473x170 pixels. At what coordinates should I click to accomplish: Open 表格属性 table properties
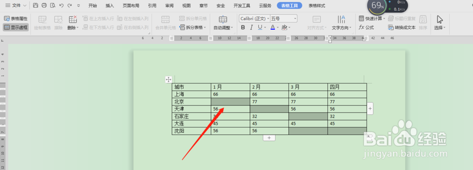pos(16,19)
